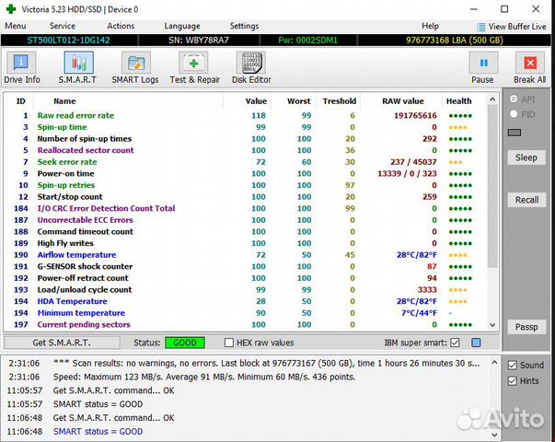The image size is (555, 442).
Task: Click the Health column header
Action: 458,101
